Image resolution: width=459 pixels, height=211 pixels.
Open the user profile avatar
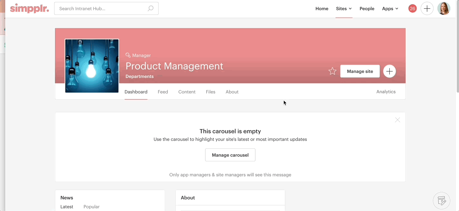click(444, 9)
